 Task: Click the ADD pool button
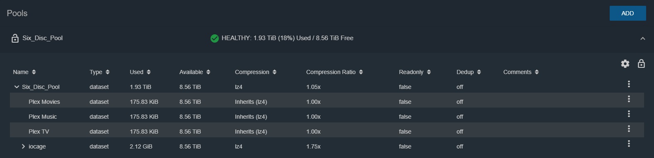627,13
